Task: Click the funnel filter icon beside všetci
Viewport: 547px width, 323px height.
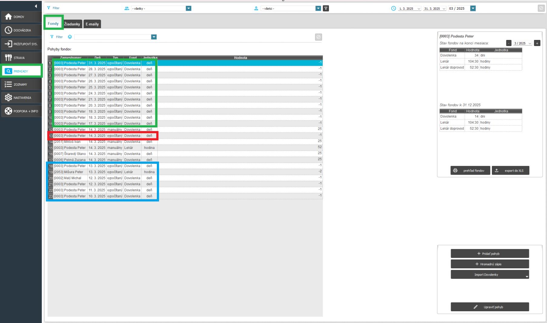Action: click(x=326, y=8)
